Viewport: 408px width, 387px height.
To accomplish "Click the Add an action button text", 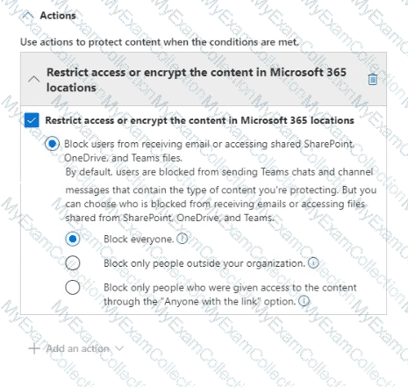I will (77, 348).
